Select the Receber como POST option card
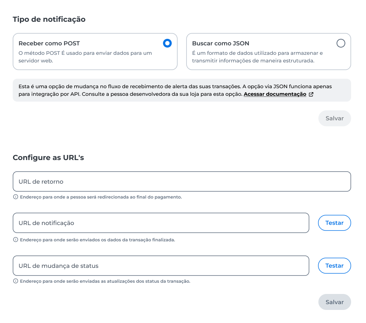Screen dimensions: 366x323 click(x=94, y=51)
